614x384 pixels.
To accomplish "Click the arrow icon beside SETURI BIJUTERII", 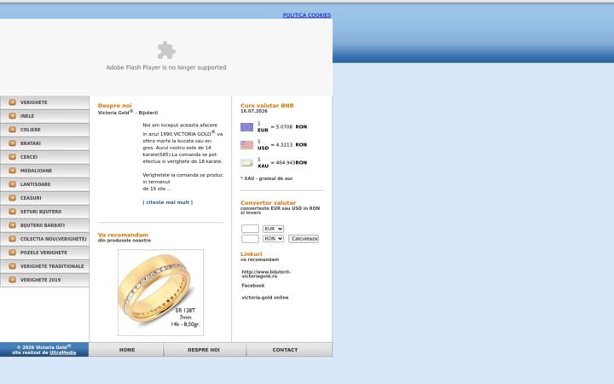I will (12, 212).
